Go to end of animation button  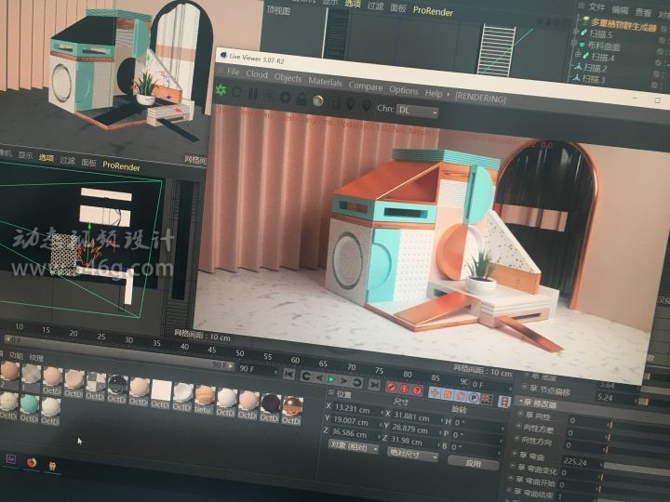click(x=374, y=385)
